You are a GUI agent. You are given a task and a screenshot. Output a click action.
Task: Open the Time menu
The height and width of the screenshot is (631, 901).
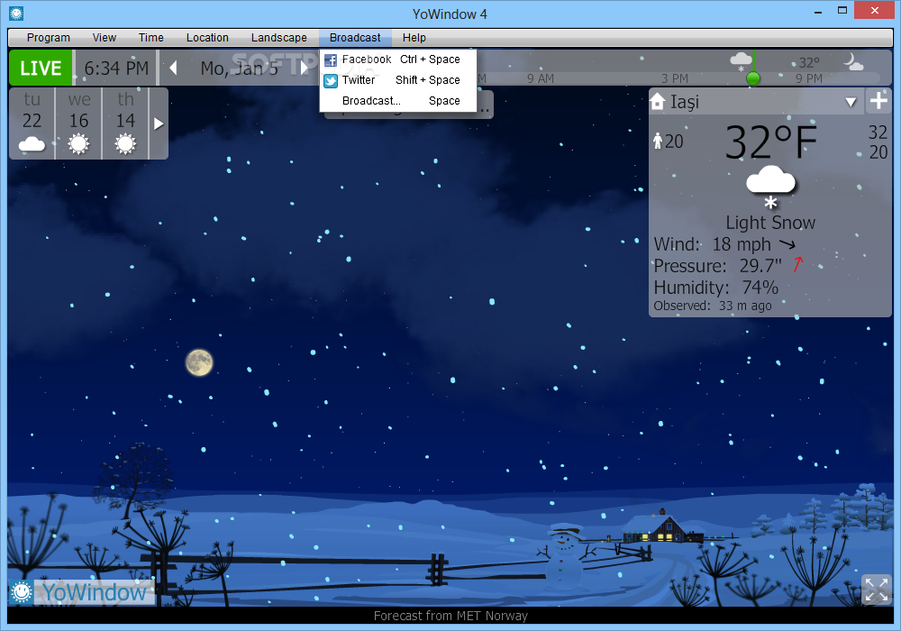pos(151,37)
